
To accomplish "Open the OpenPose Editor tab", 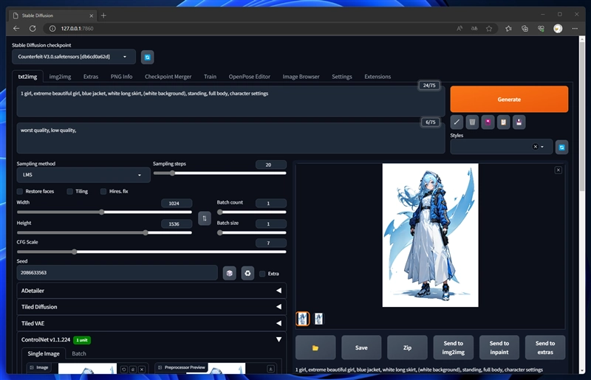I will point(249,77).
